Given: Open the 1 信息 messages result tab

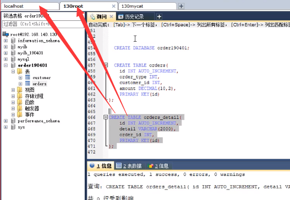Looking at the screenshot, I should [x=101, y=165].
